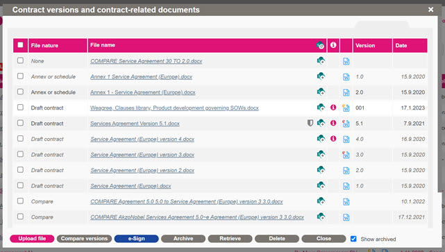Select checkbox for Services Agreement Version 5.1
The height and width of the screenshot is (252, 445).
tap(20, 123)
